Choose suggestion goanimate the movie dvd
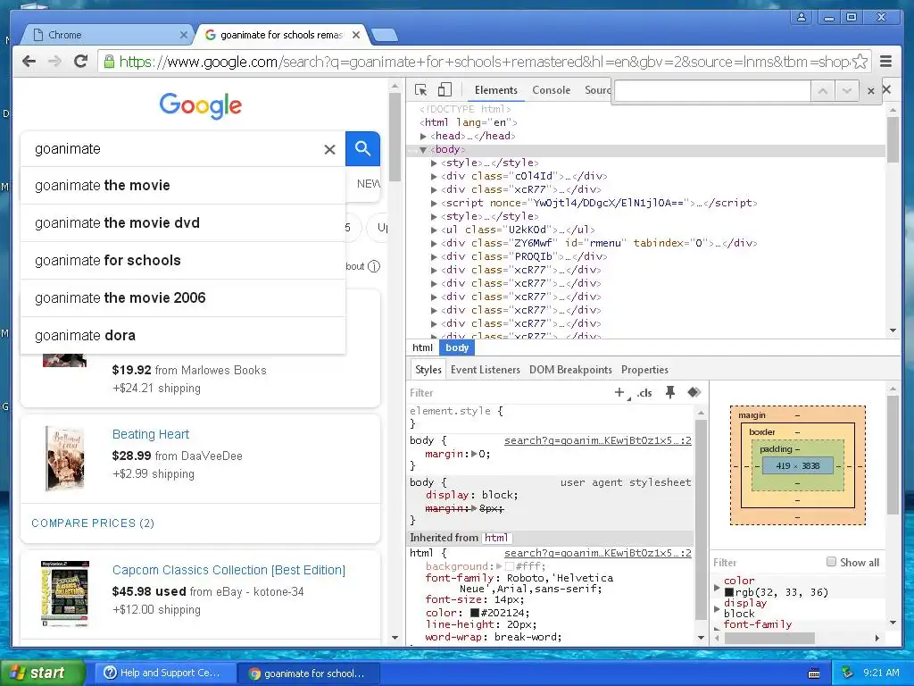The height and width of the screenshot is (686, 914). 183,222
